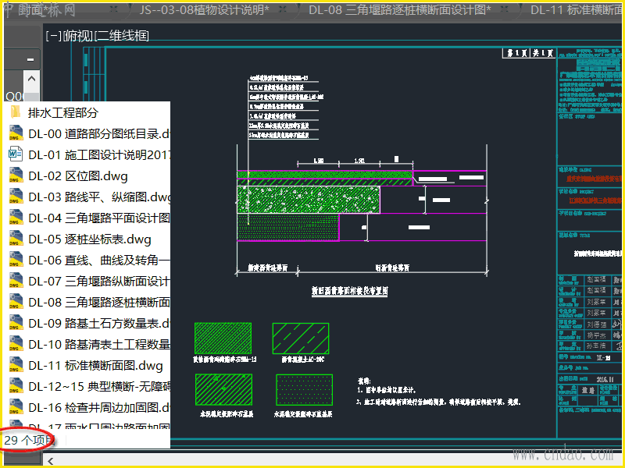Click the 旧沥青路面 dimension label
Screen dimensions: 625x468
tap(392, 268)
